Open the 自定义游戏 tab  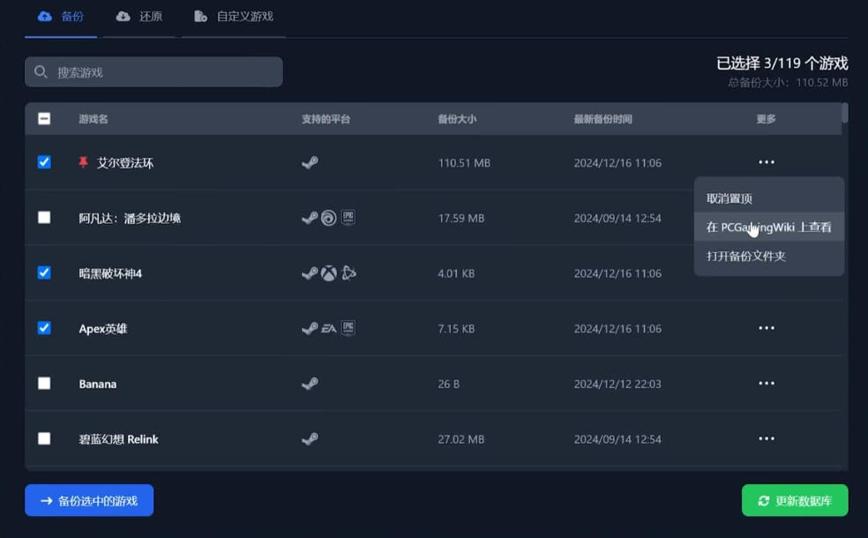tap(234, 17)
